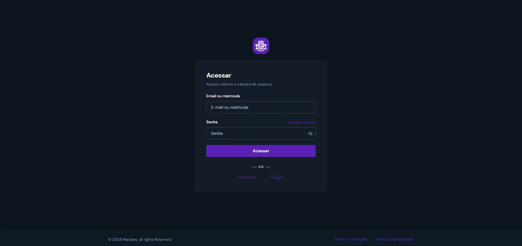Sign in using the Facebook link
This screenshot has width=522, height=246.
click(247, 177)
